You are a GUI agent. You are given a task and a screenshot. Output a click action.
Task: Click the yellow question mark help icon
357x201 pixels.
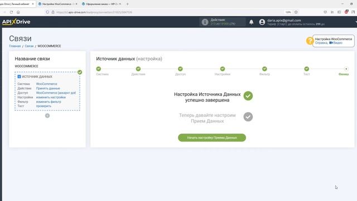pyautogui.click(x=310, y=41)
